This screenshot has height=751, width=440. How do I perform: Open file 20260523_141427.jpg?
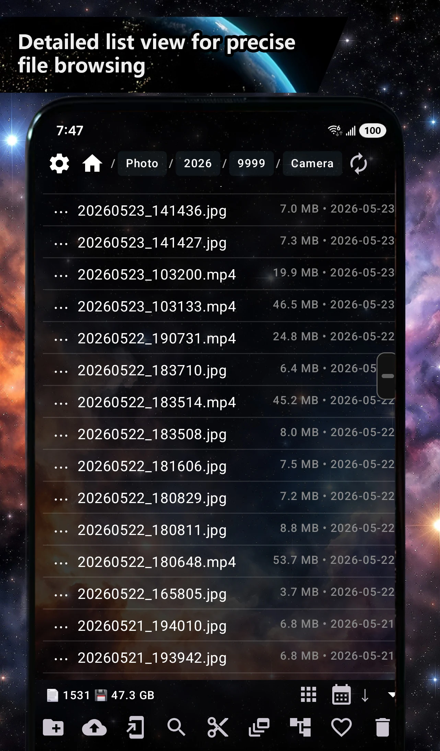point(219,242)
